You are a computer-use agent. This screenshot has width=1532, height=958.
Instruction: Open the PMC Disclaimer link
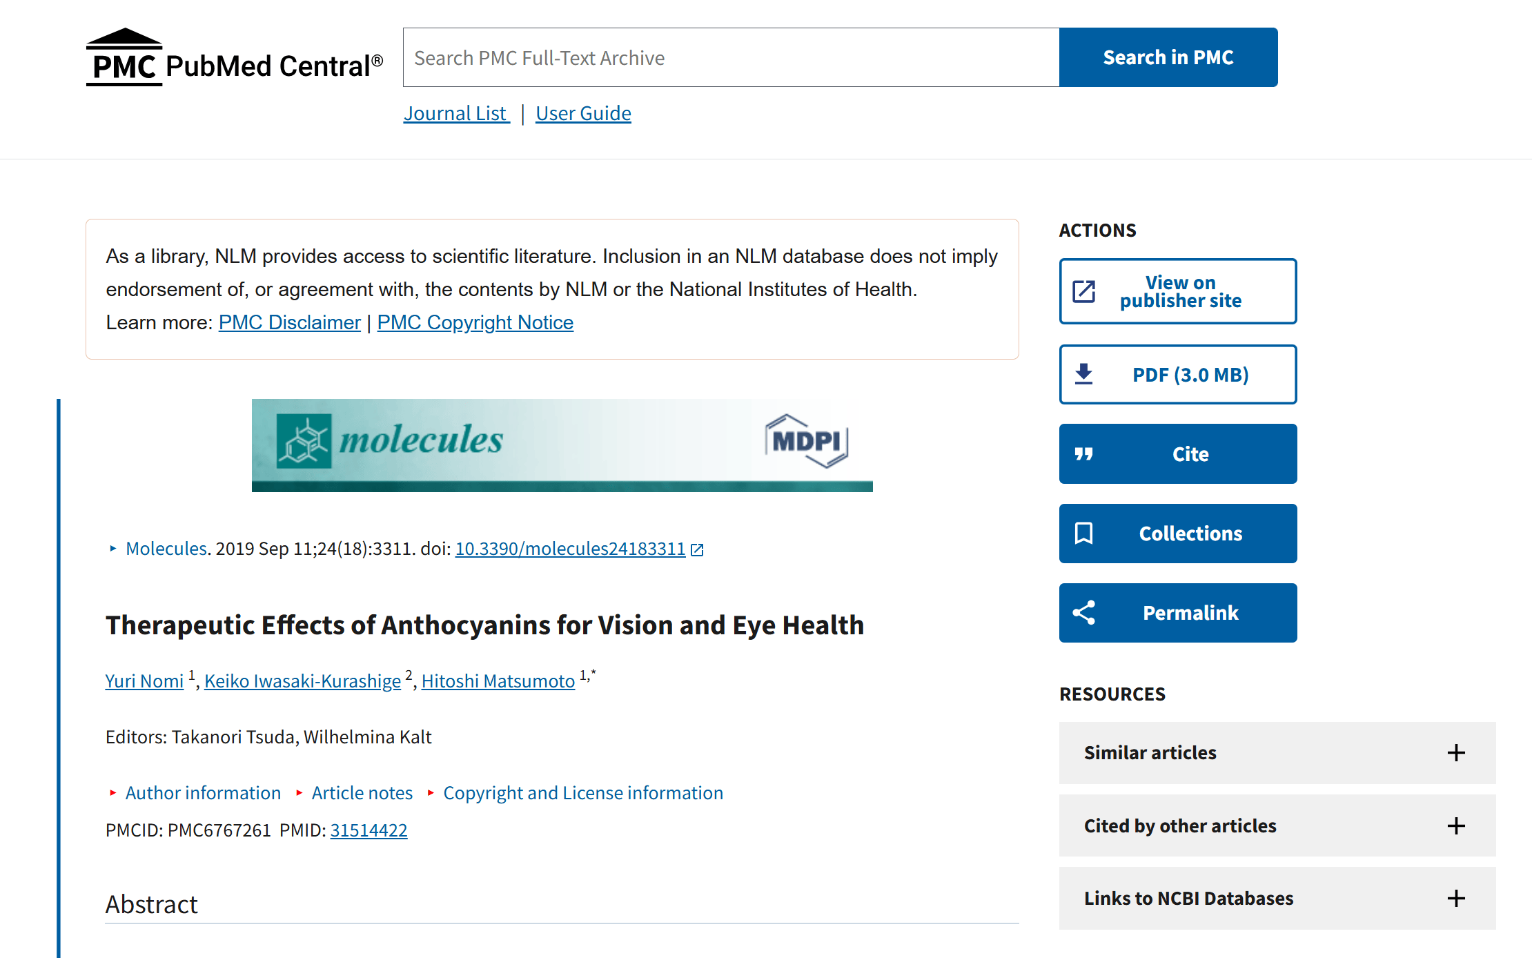tap(290, 322)
